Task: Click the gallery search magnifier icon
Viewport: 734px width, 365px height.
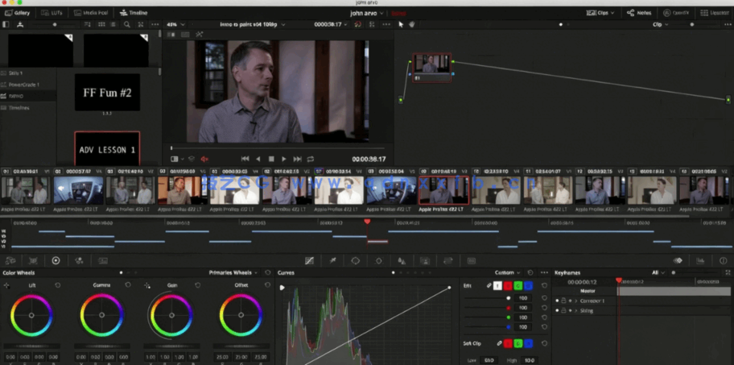Action: coord(127,24)
